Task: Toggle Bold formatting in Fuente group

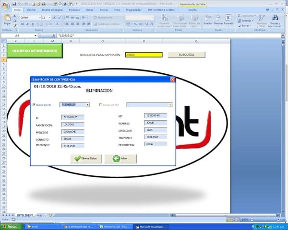Action: tap(23, 24)
